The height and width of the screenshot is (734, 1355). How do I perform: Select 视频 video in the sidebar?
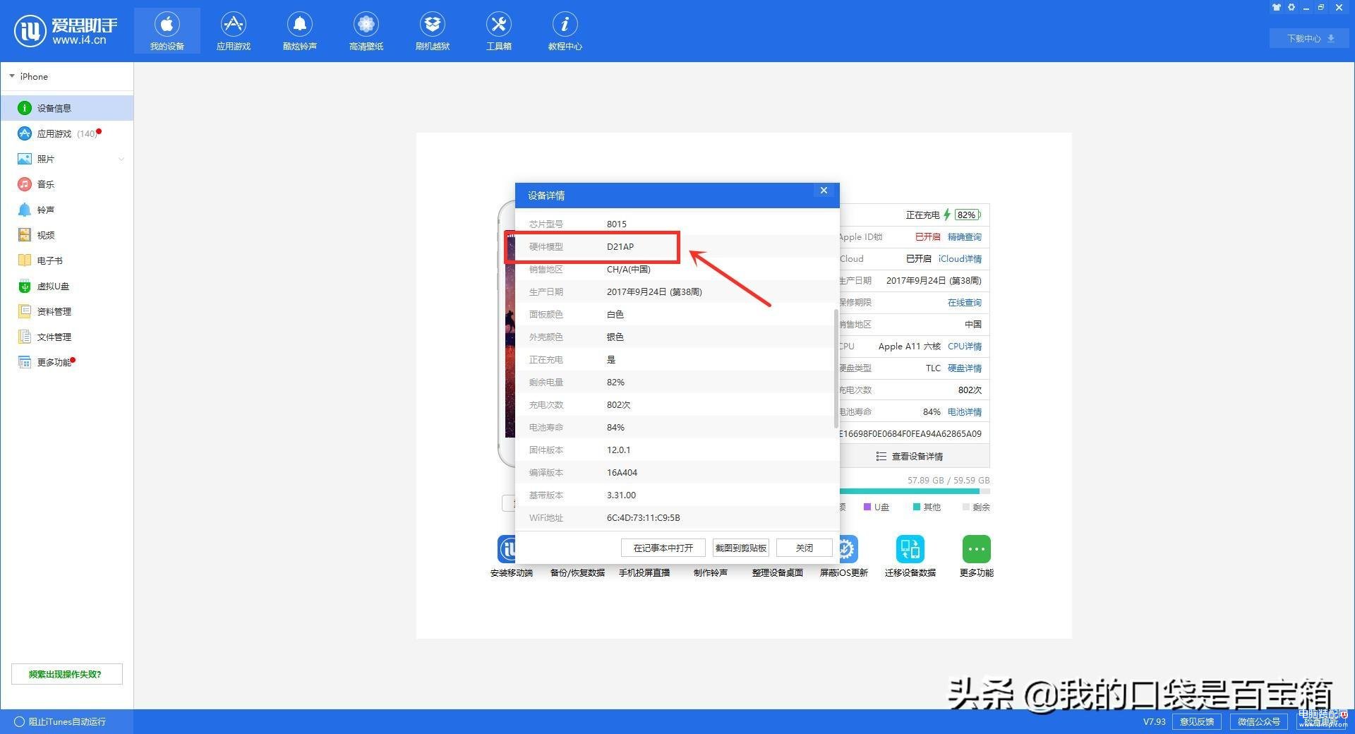point(67,235)
